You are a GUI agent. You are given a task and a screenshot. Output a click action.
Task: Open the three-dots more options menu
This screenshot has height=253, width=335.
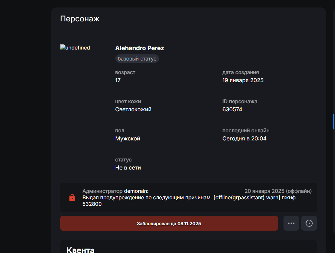tap(291, 223)
